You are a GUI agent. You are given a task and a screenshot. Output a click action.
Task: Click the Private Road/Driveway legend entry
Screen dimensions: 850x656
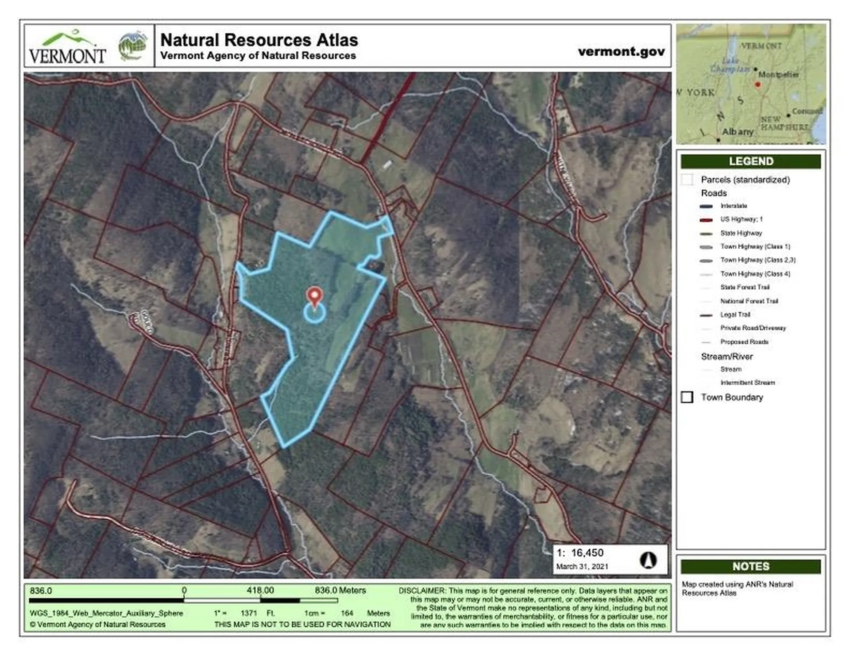point(753,328)
